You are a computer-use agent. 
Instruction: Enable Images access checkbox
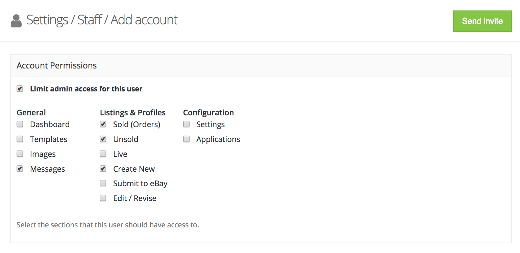pos(20,154)
